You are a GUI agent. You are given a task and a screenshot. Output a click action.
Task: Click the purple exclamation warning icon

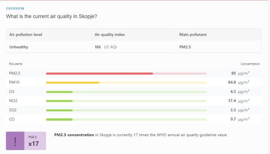pos(15,141)
